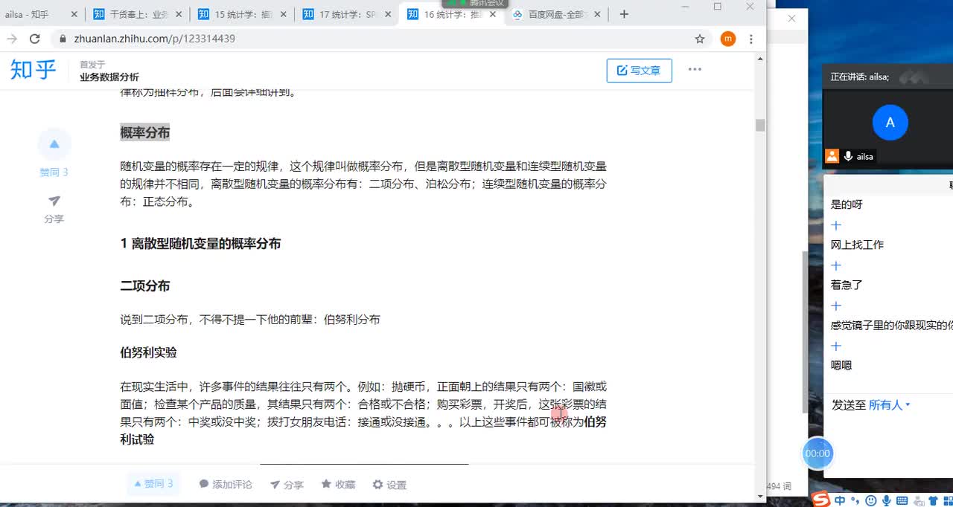Screen dimensions: 953x507
Task: Open the Sogou soft keyboard icon
Action: tap(901, 501)
